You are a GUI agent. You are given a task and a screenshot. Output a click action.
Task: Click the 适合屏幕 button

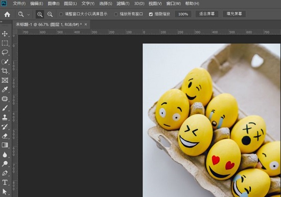click(207, 14)
